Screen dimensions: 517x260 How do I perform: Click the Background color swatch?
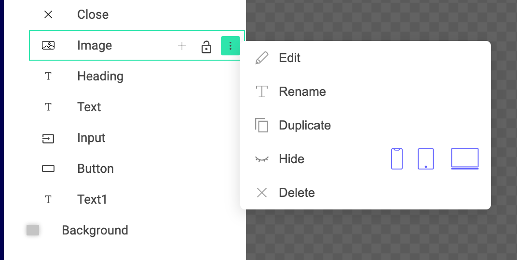click(33, 230)
